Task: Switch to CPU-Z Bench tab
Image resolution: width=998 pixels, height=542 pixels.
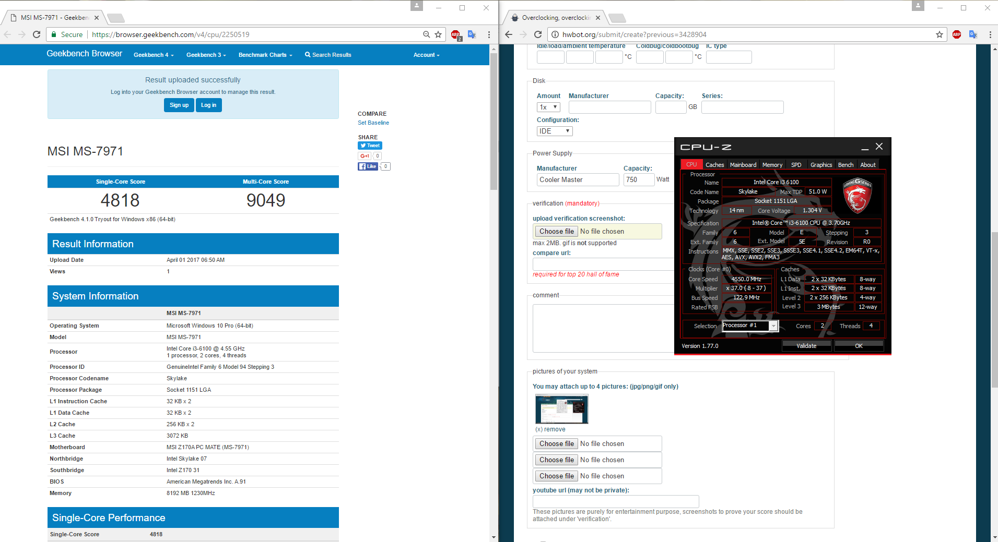Action: click(x=846, y=165)
